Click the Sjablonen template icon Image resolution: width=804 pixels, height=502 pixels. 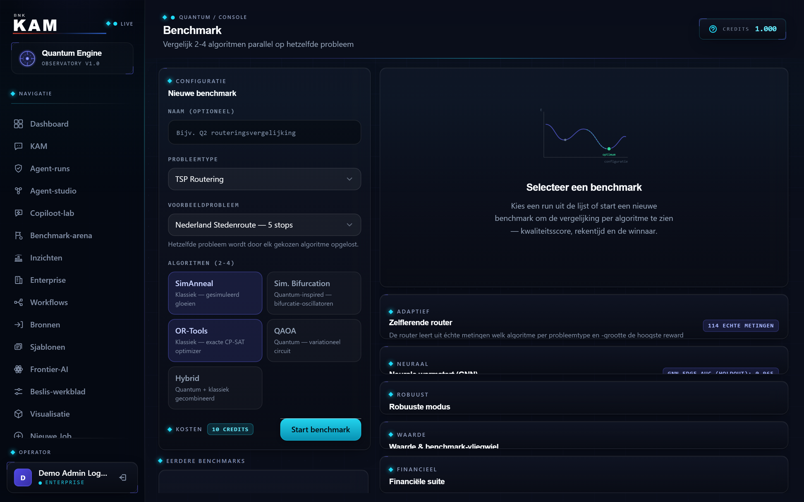(18, 347)
